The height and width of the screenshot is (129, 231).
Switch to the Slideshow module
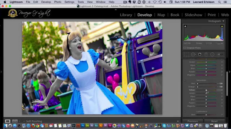coord(193,15)
